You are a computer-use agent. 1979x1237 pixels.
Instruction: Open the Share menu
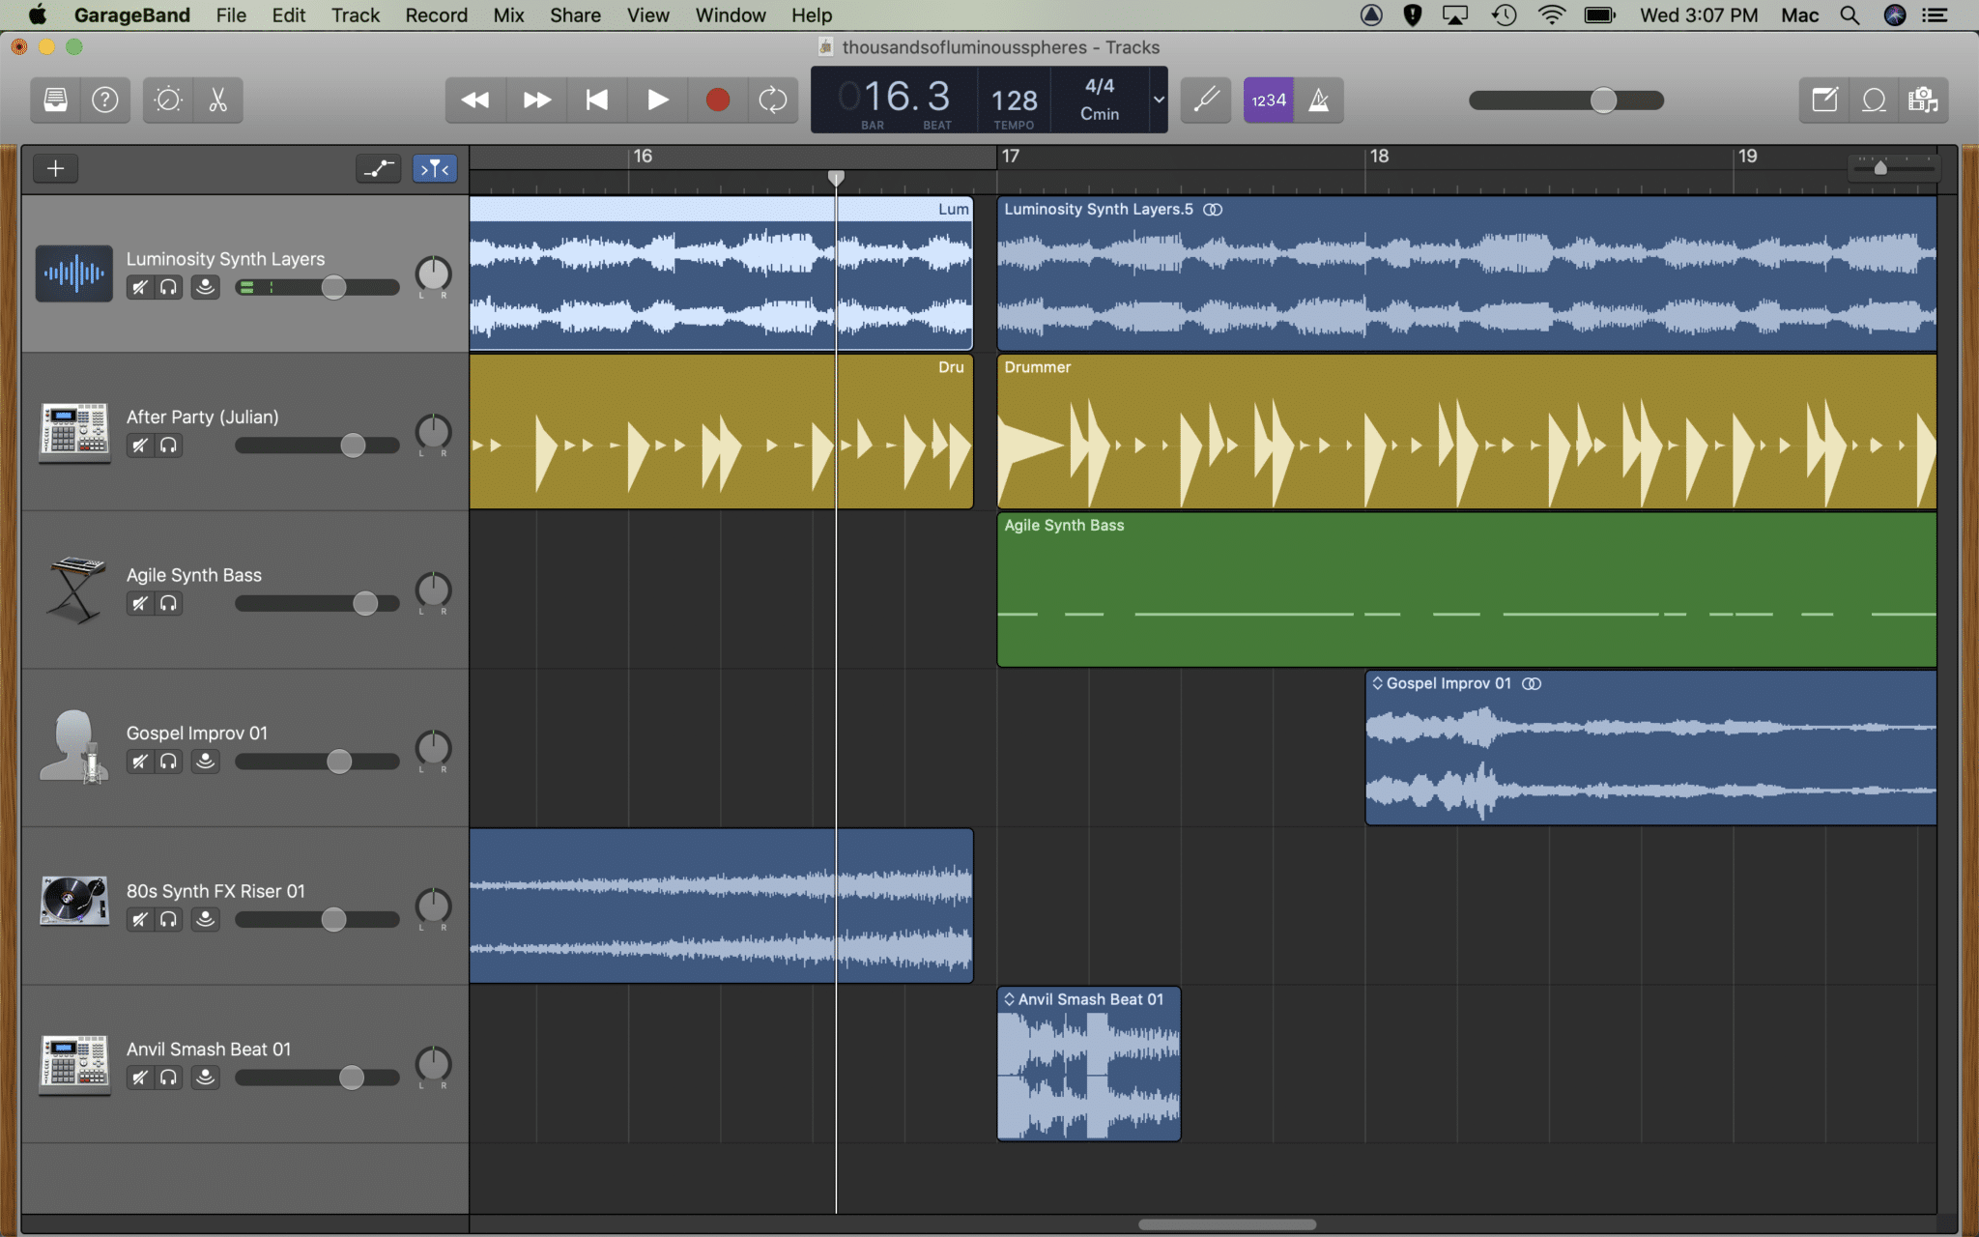(575, 14)
